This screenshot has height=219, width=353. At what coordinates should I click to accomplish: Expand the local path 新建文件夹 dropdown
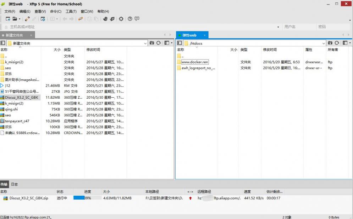[145, 43]
